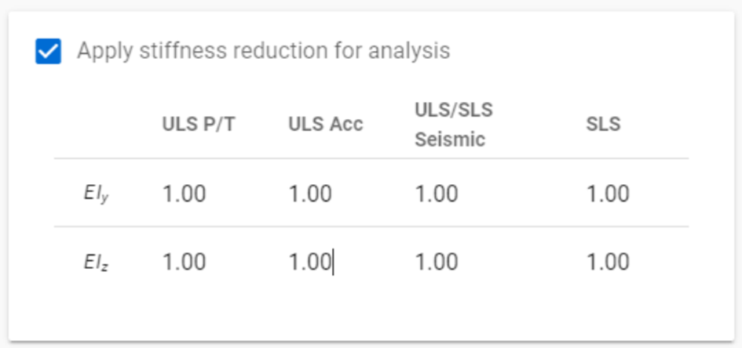Click the divider line below the column headers
This screenshot has height=348, width=742.
click(371, 158)
